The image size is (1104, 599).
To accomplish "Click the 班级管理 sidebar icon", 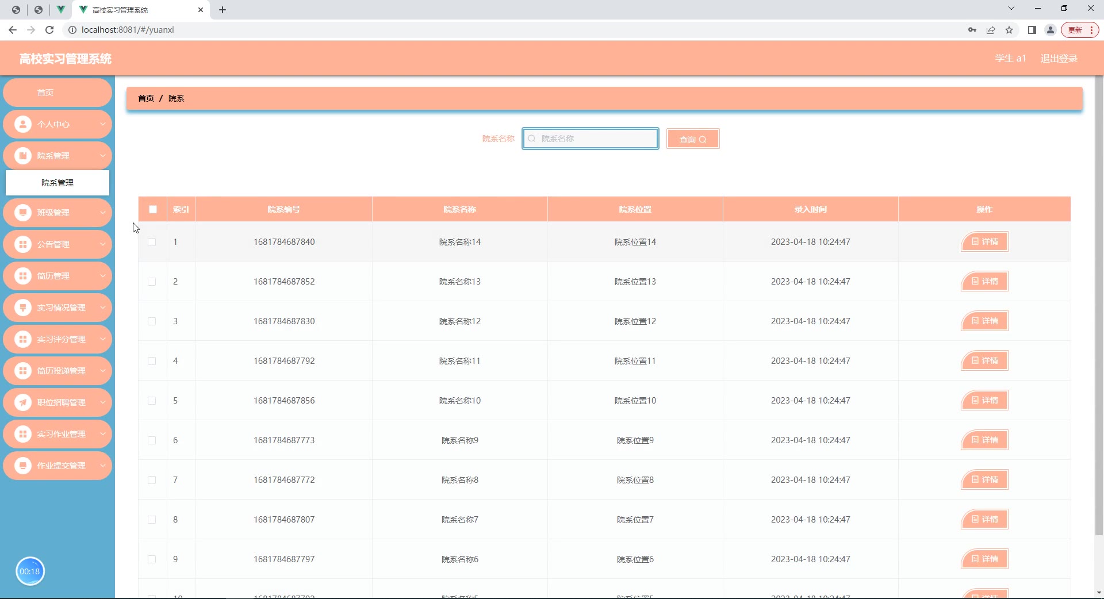I will [23, 213].
